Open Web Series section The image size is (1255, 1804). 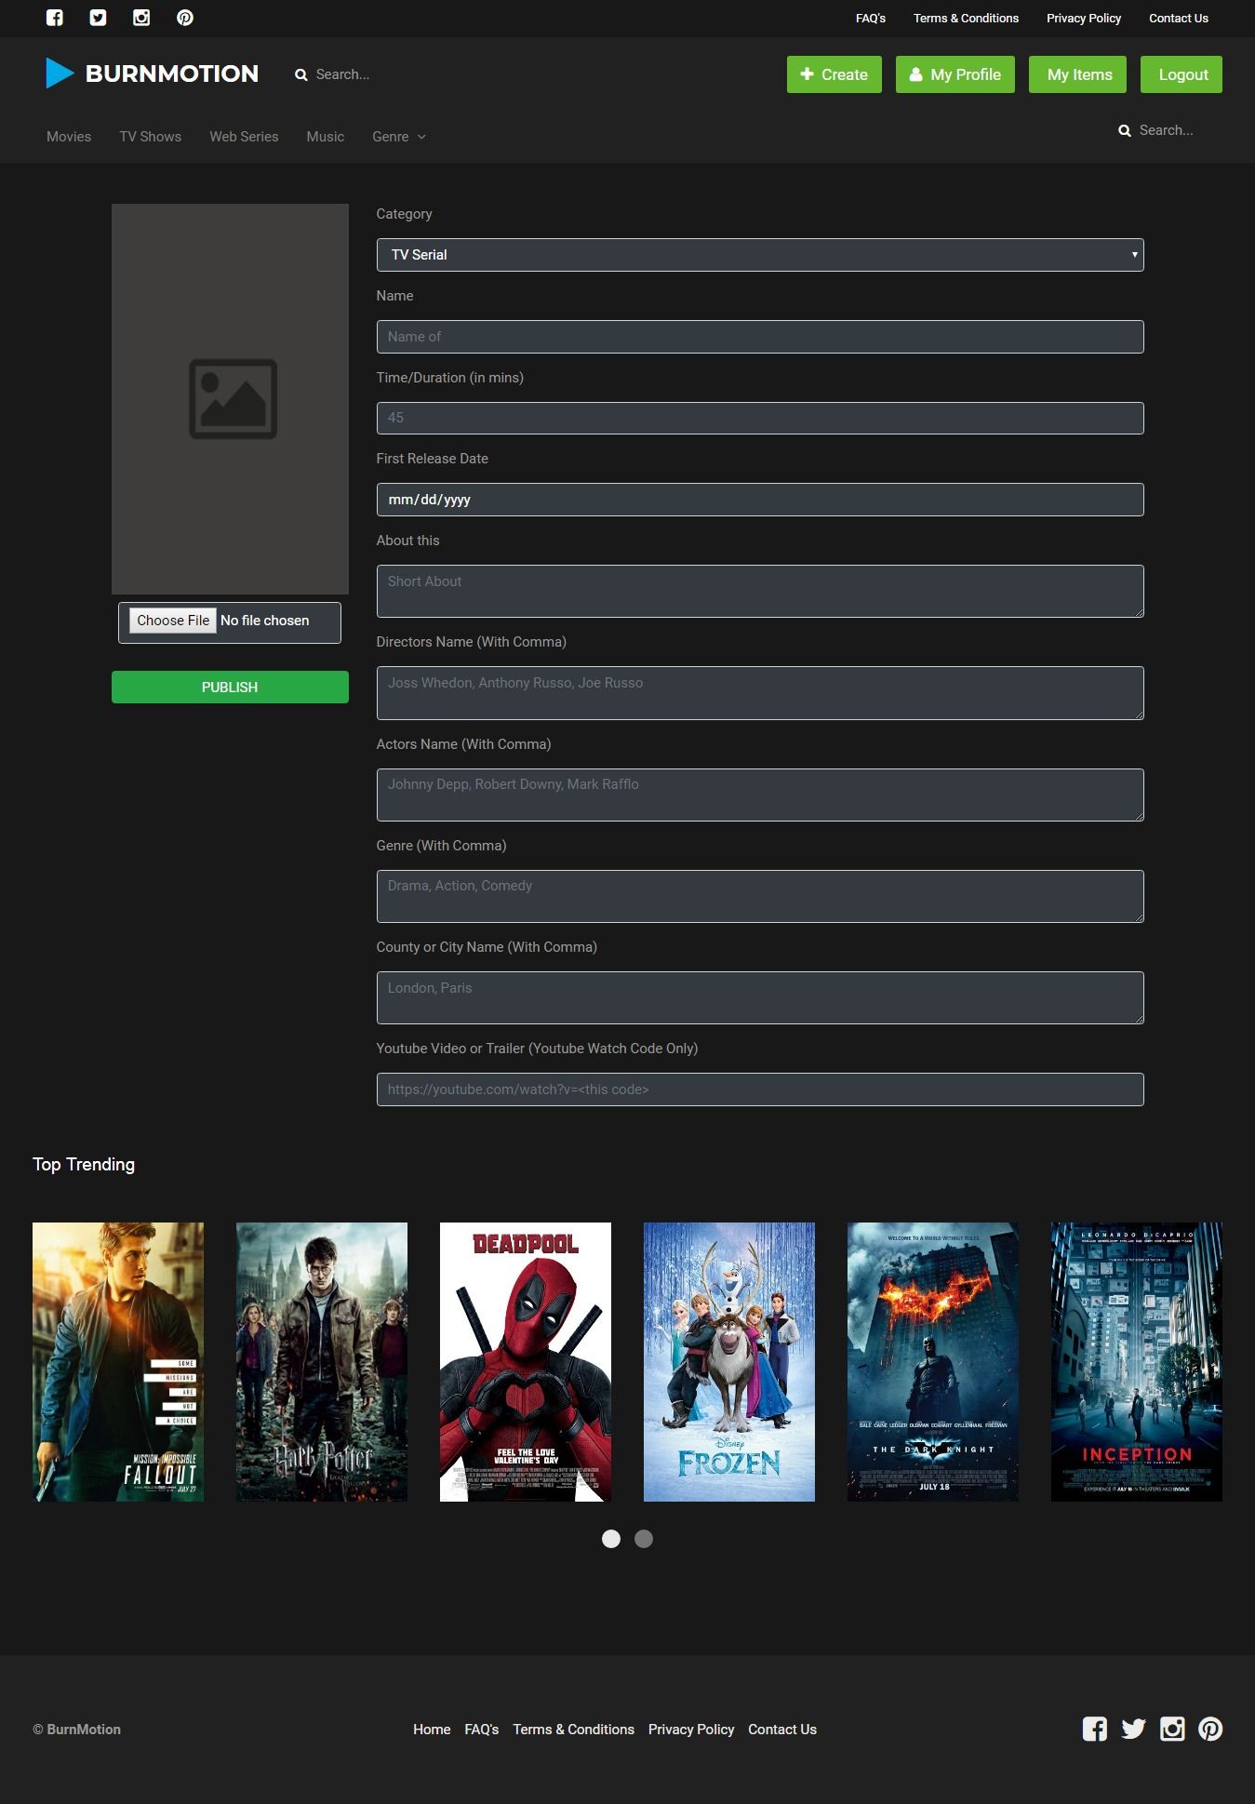point(244,137)
